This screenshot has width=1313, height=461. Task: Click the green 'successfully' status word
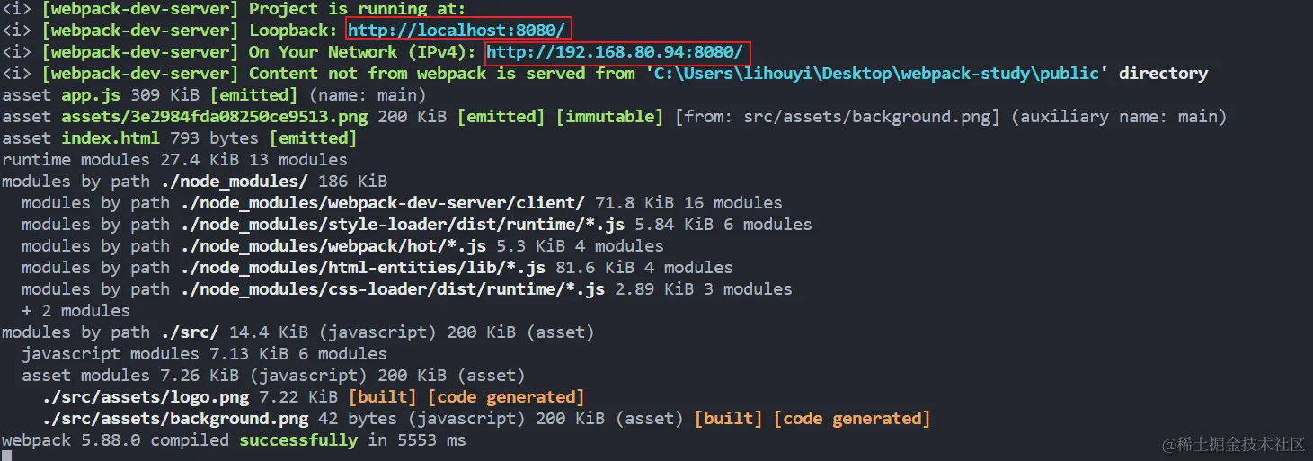(x=298, y=440)
